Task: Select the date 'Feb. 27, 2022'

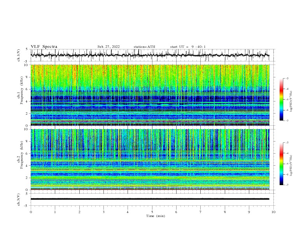Action: click(108, 47)
